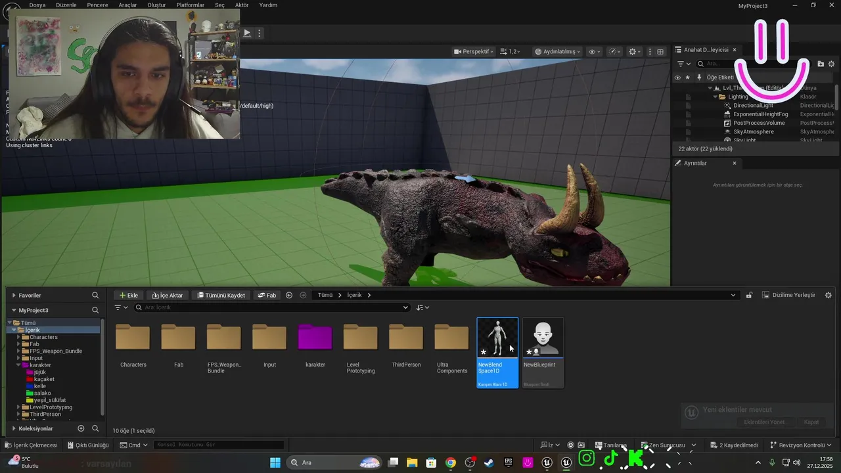Open the Dosya menu
Screen dimensions: 841x473
click(x=37, y=5)
